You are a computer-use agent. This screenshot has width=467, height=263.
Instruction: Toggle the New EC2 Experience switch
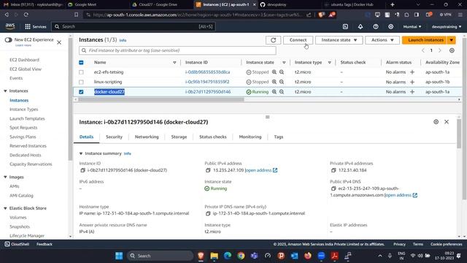(x=8, y=39)
